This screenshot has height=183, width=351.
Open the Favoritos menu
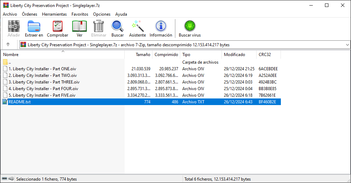(x=80, y=14)
